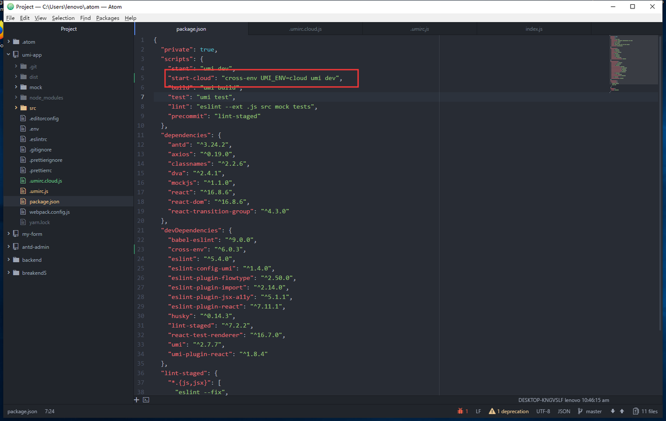
Task: Change line ending via LF button
Action: [x=478, y=412]
